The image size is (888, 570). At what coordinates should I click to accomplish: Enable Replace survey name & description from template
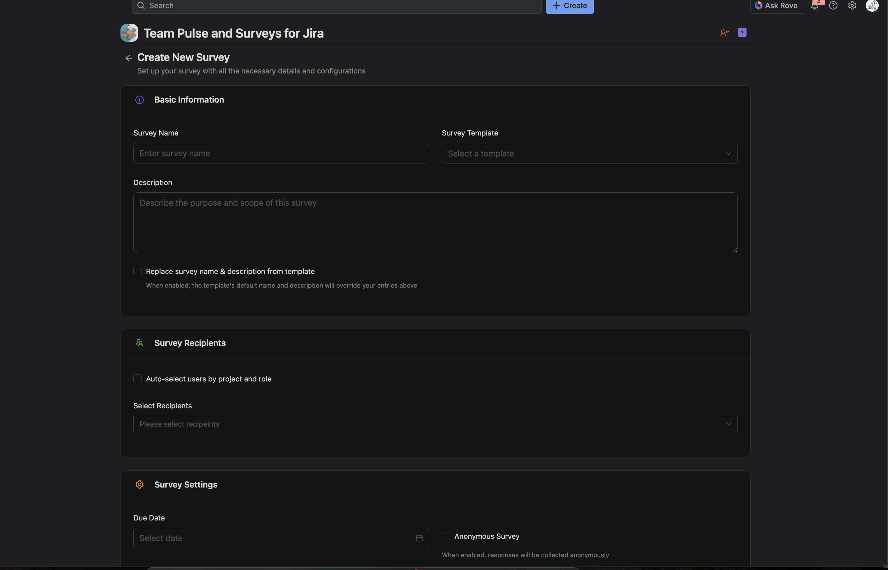coord(137,271)
